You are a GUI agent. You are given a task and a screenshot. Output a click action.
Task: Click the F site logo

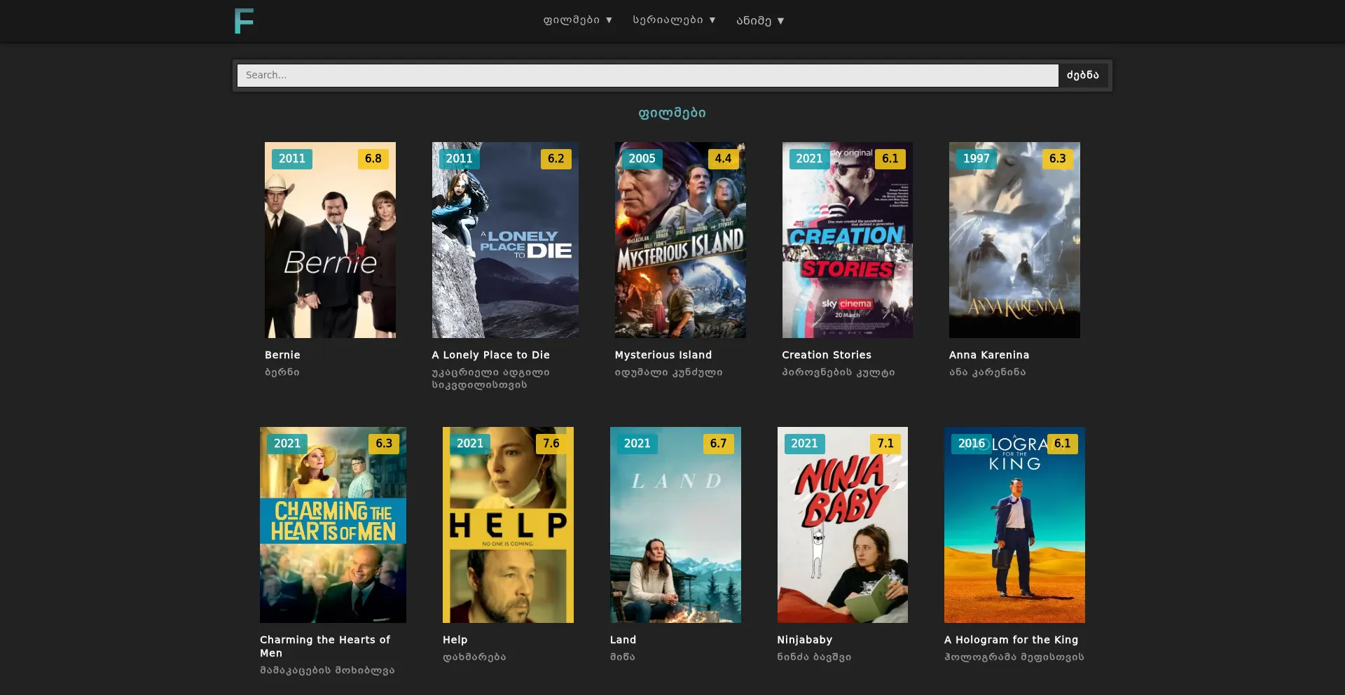tap(244, 21)
